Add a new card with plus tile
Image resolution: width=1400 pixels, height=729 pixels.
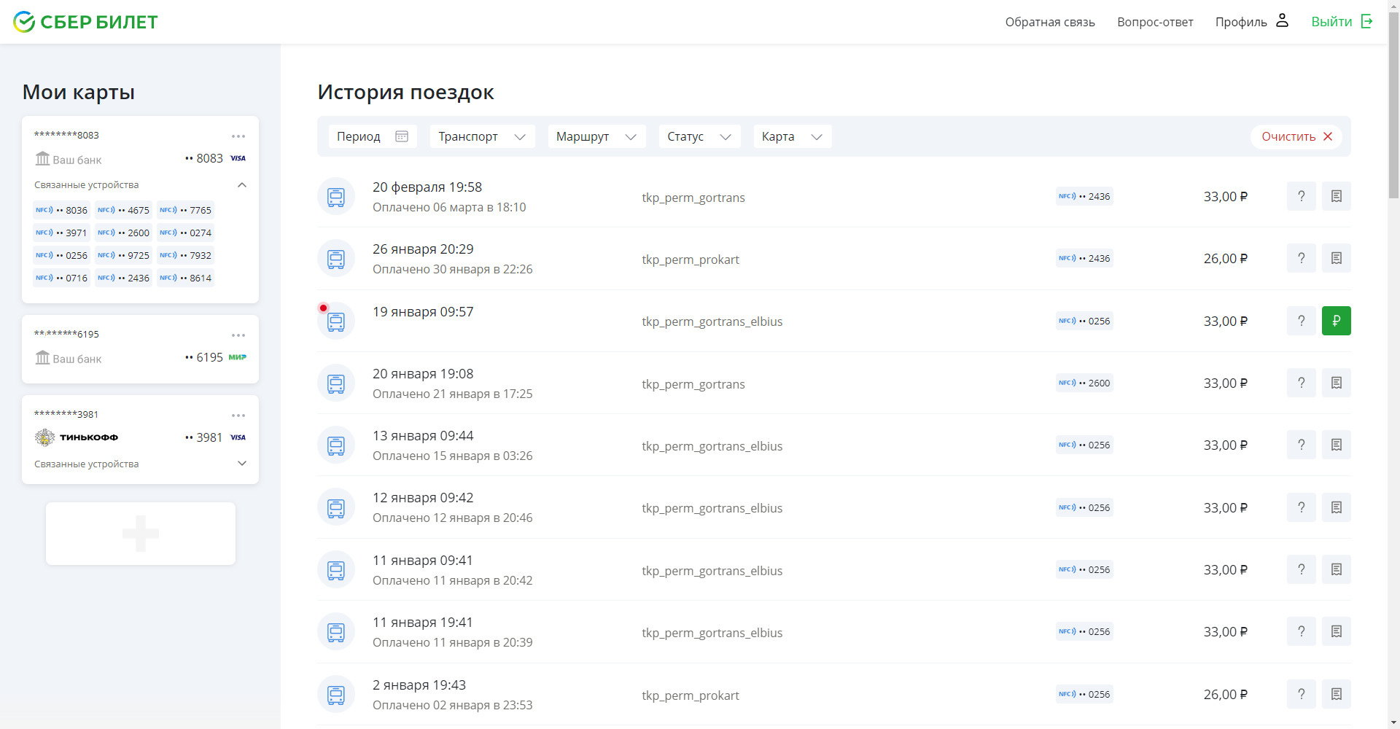pos(141,533)
